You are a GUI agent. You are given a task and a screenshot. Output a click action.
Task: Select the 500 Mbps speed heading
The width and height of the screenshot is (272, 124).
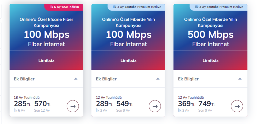[x=210, y=34]
